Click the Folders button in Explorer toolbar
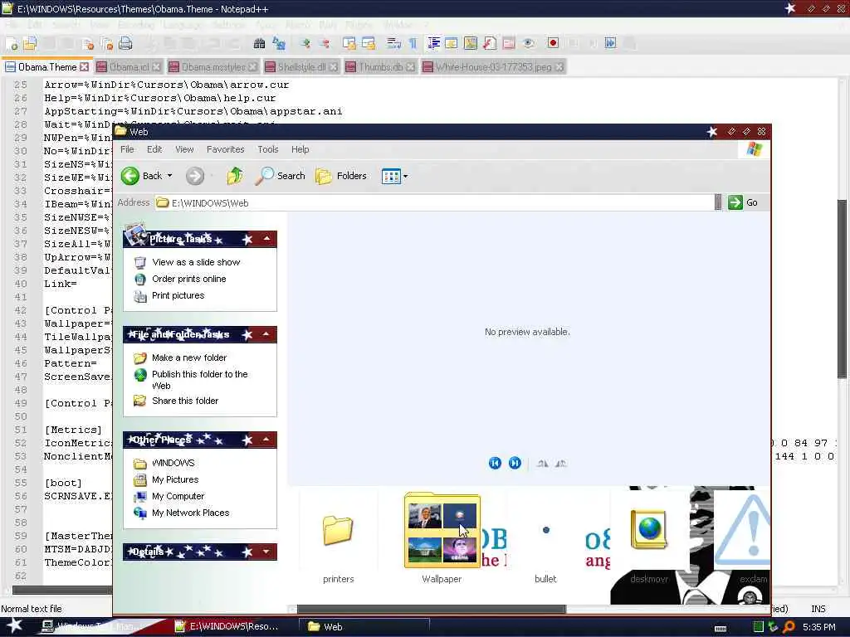This screenshot has height=637, width=850. [341, 176]
